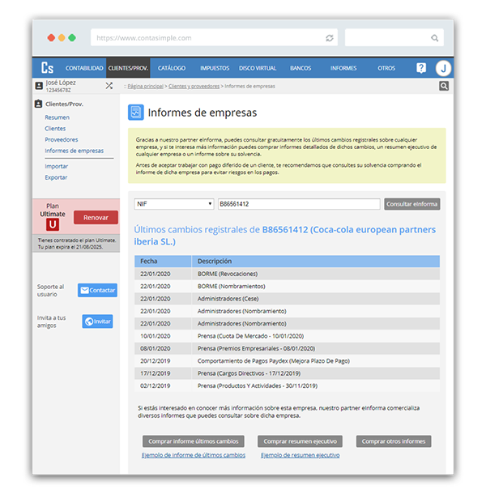Screen dimensions: 486x498
Task: Click the page search magnifier button
Action: click(x=444, y=86)
